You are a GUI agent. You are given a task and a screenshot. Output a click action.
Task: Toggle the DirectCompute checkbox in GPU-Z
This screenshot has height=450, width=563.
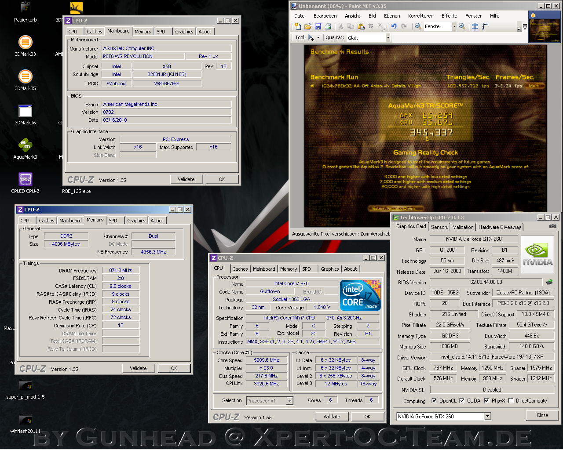click(511, 400)
